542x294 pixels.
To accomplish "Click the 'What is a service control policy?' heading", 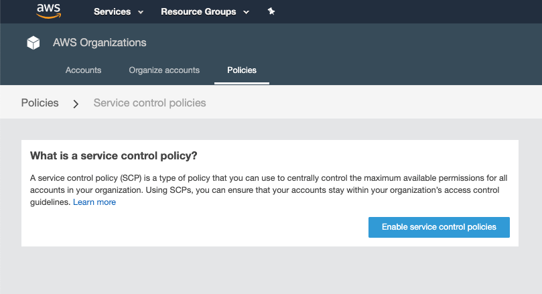I will (x=113, y=156).
